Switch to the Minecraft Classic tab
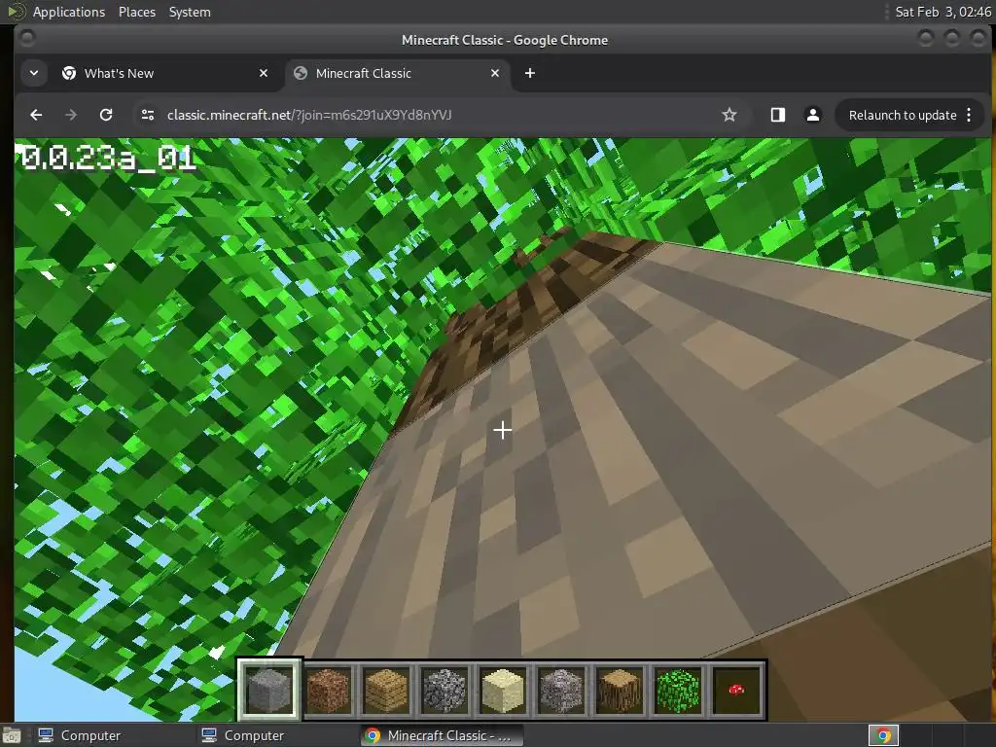This screenshot has height=747, width=996. pyautogui.click(x=397, y=73)
